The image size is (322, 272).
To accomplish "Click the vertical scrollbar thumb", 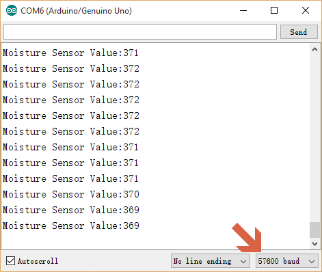I will pyautogui.click(x=314, y=230).
